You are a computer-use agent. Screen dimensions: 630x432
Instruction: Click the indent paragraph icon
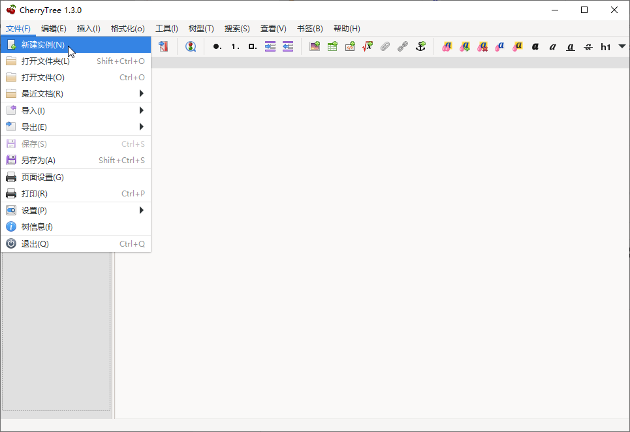[x=270, y=46]
